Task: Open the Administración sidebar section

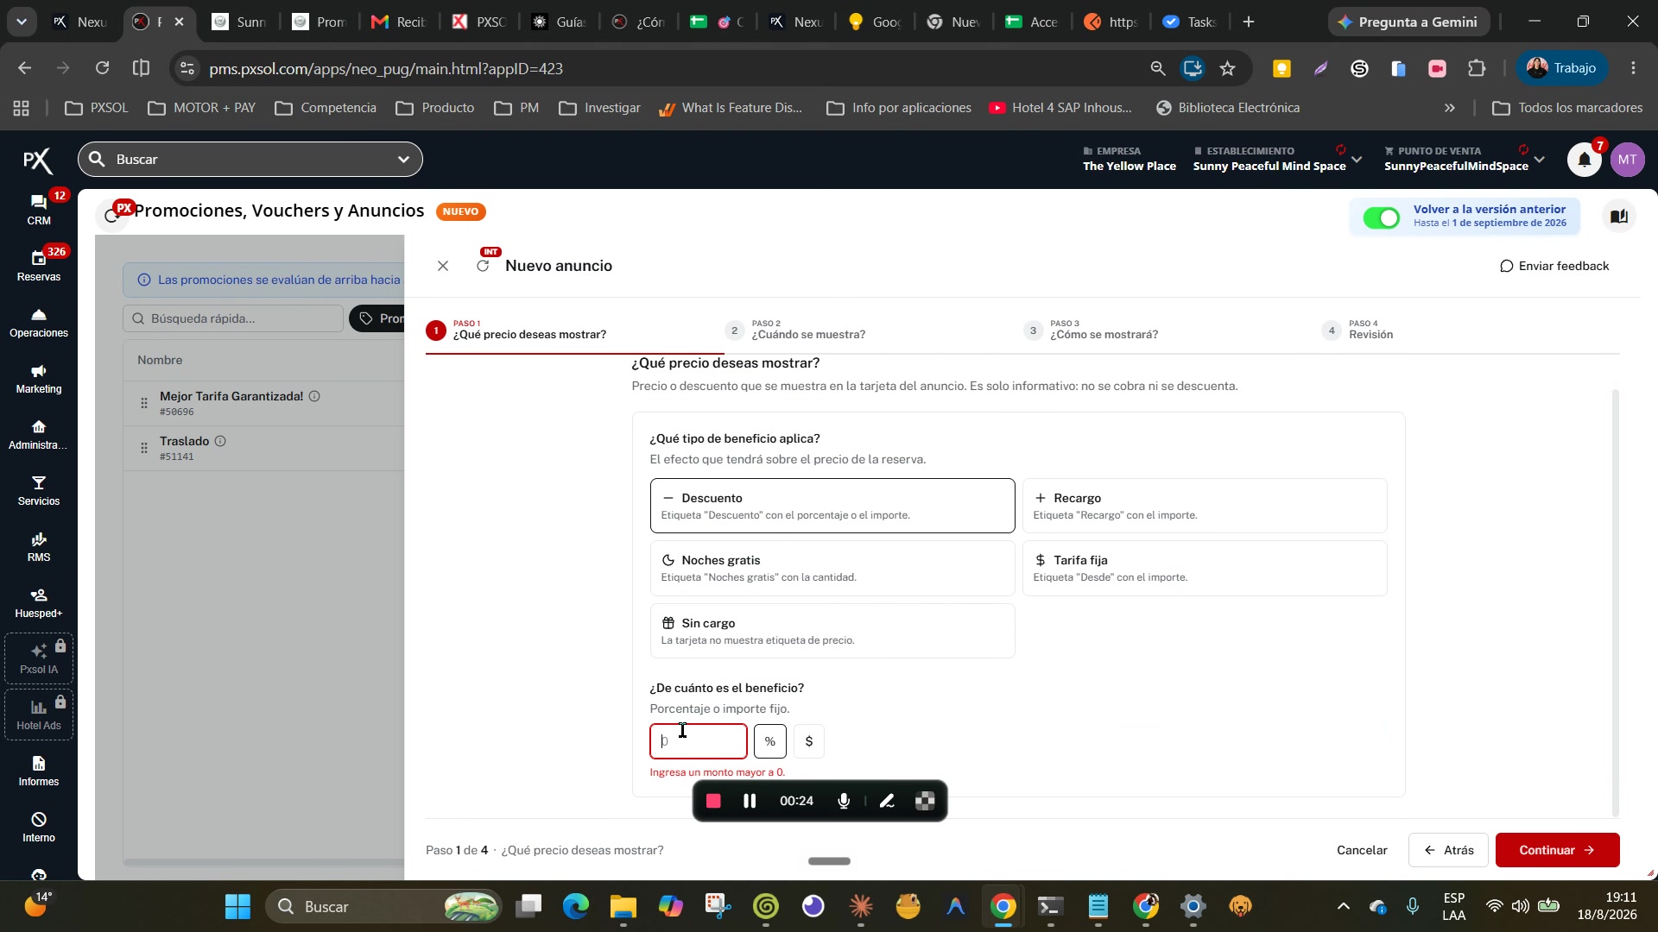Action: 39,435
